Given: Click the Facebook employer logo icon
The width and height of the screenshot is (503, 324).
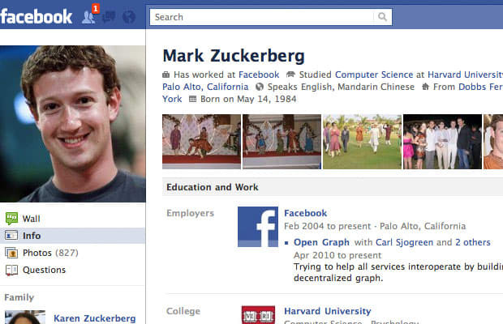Looking at the screenshot, I should click(x=258, y=227).
